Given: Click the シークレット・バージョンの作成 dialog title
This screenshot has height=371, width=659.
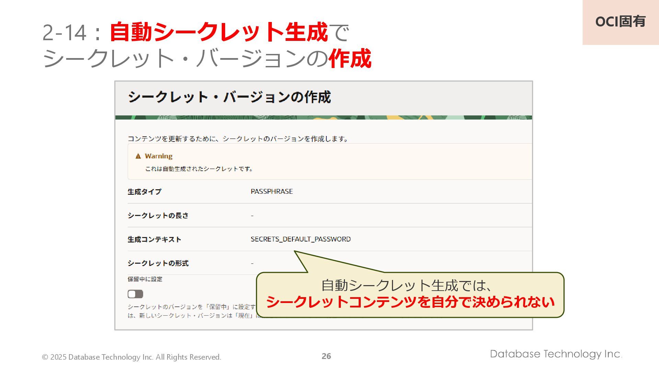Looking at the screenshot, I should click(229, 97).
